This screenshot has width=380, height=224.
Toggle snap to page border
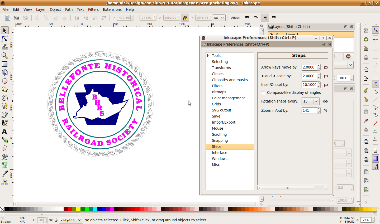tap(376, 150)
